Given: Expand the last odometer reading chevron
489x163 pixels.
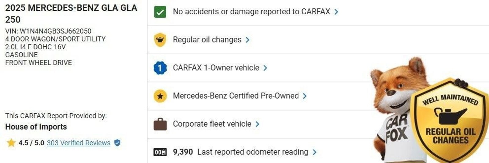Looking at the screenshot, I should click(x=314, y=152).
